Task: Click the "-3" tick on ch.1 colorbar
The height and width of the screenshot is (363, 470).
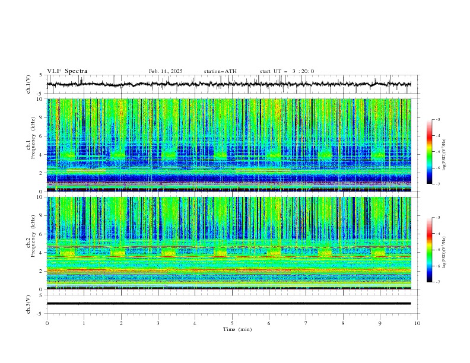Action: pos(437,119)
